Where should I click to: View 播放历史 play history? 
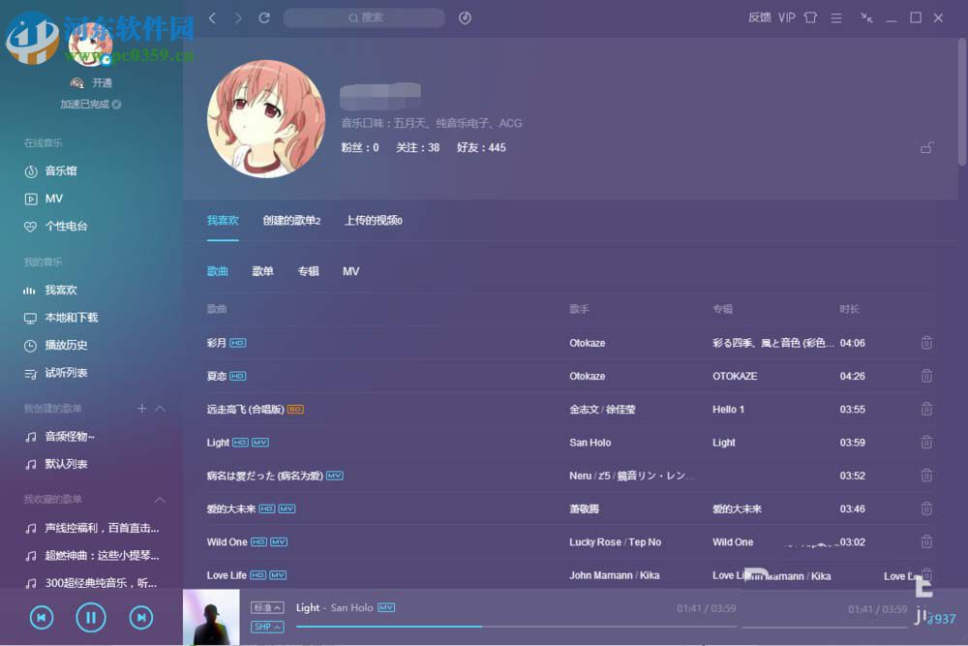pos(64,345)
